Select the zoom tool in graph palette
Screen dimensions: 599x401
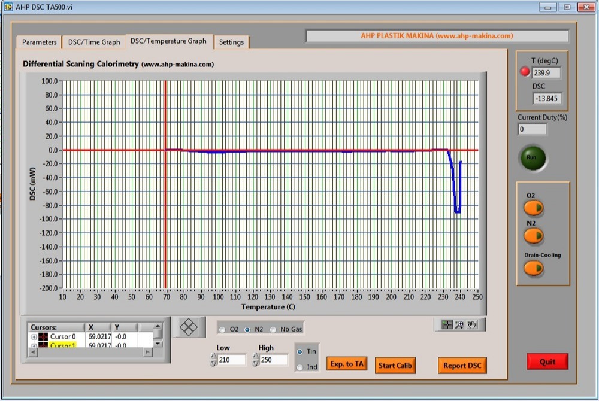coord(459,325)
